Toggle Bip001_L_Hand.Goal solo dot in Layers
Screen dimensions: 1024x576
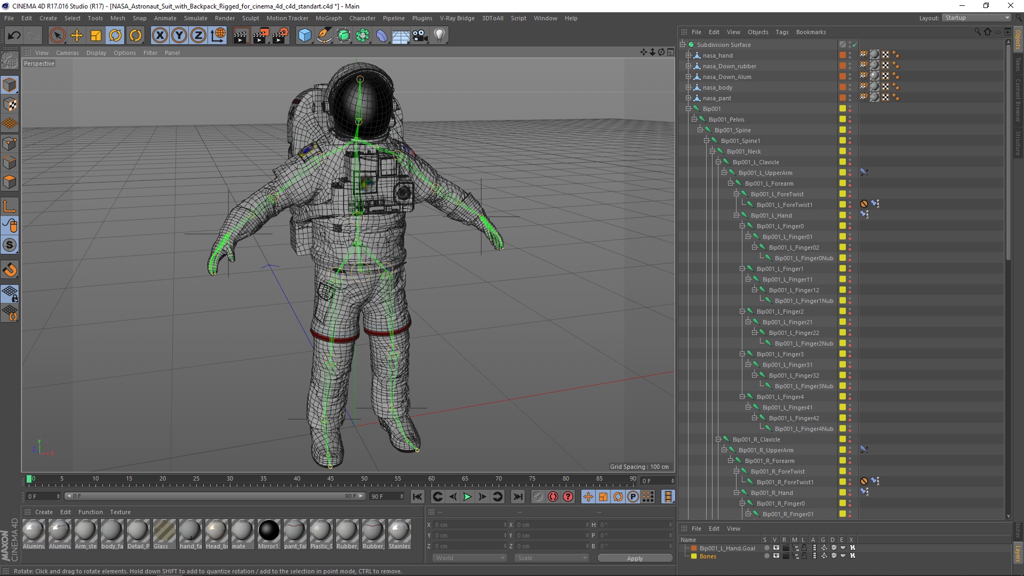click(x=766, y=548)
